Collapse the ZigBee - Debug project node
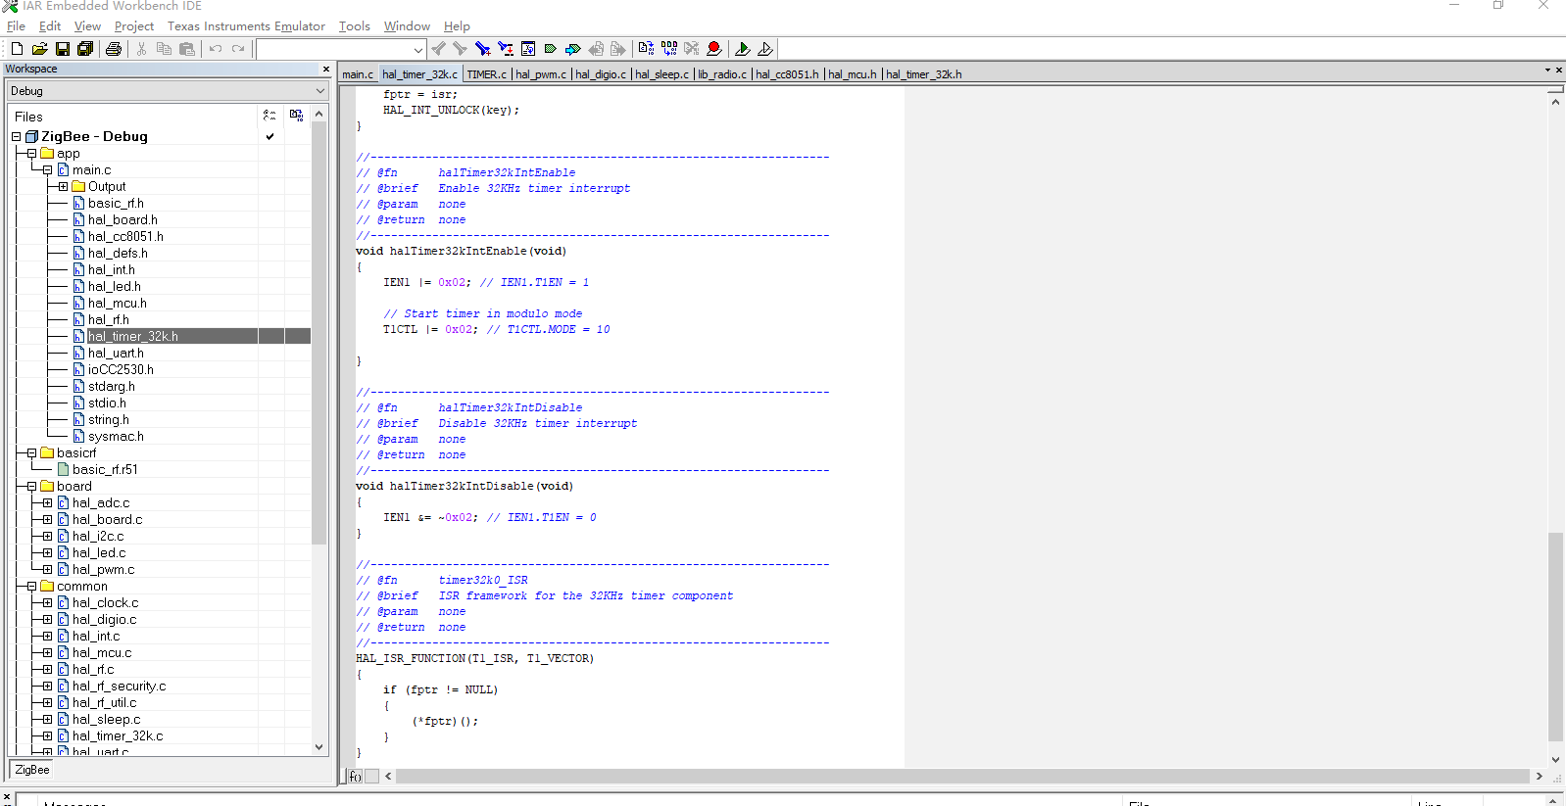The image size is (1566, 806). click(x=16, y=137)
